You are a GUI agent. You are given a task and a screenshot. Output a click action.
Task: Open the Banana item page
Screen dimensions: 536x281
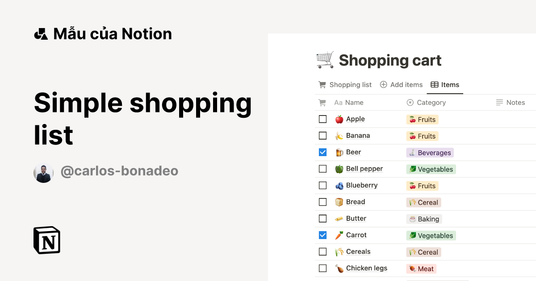coord(358,136)
